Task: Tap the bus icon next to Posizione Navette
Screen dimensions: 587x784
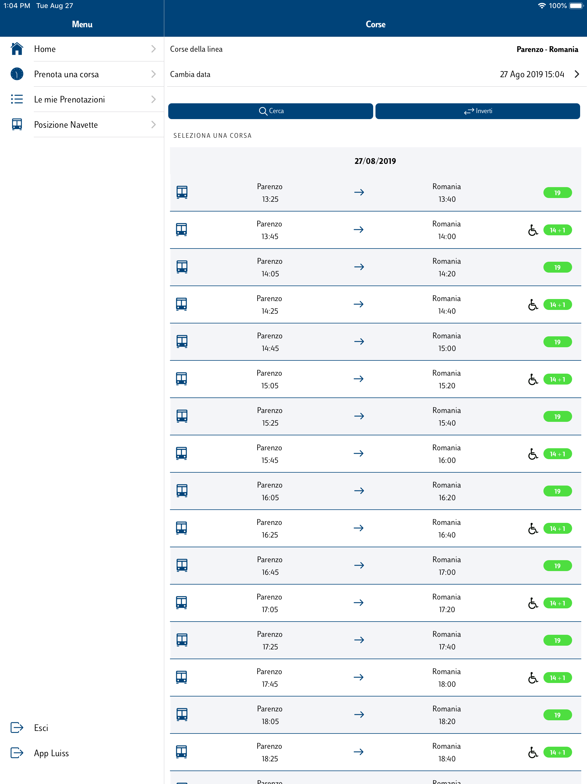Action: click(17, 125)
